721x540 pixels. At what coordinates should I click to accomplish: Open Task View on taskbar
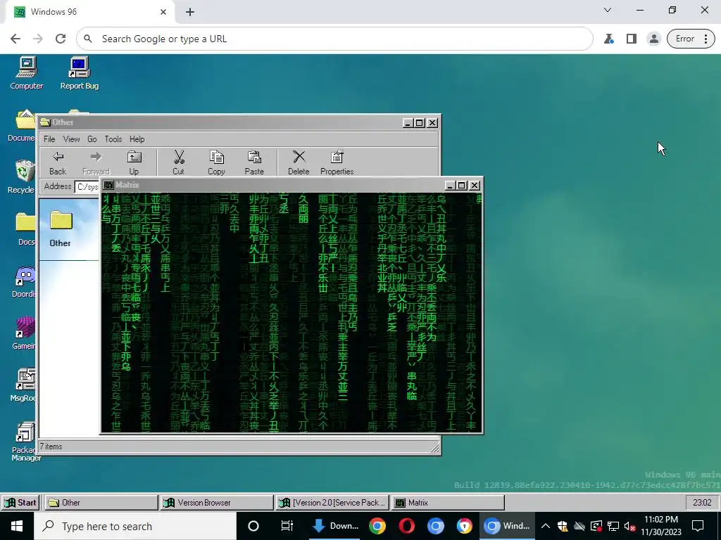287,526
